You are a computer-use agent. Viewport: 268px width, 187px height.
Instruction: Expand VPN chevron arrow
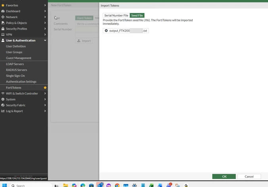45,34
